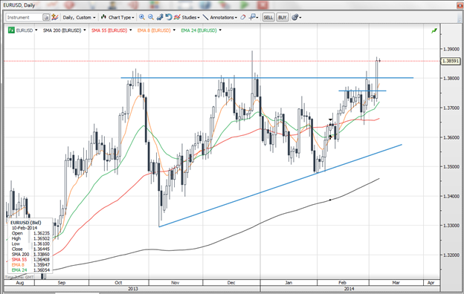Expand the SMA 200 (EURUSD) series dropdown
The height and width of the screenshot is (294, 464).
point(85,30)
